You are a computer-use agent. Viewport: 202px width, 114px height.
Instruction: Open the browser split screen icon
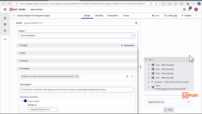(x=170, y=4)
